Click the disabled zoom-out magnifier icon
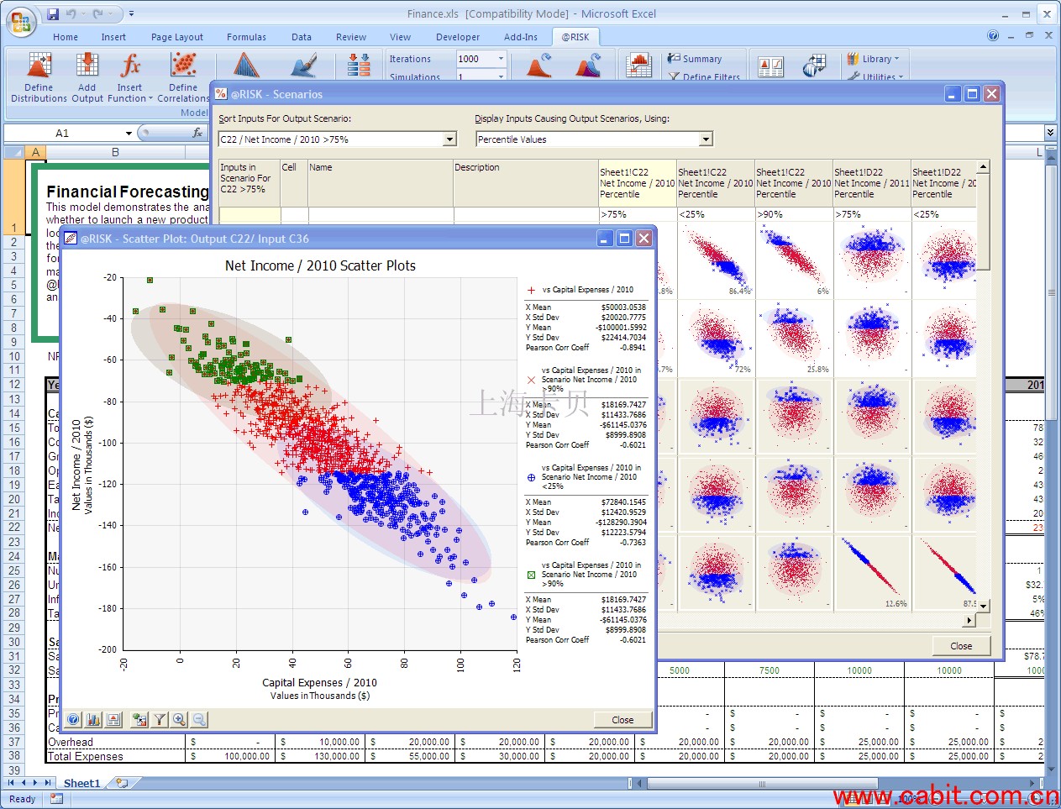Screen dimensions: 1061x809 199,720
